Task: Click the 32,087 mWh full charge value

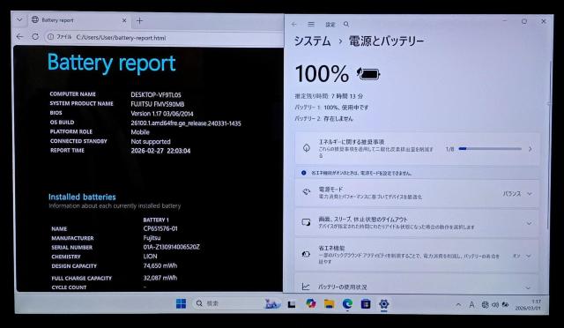Action: pos(160,278)
